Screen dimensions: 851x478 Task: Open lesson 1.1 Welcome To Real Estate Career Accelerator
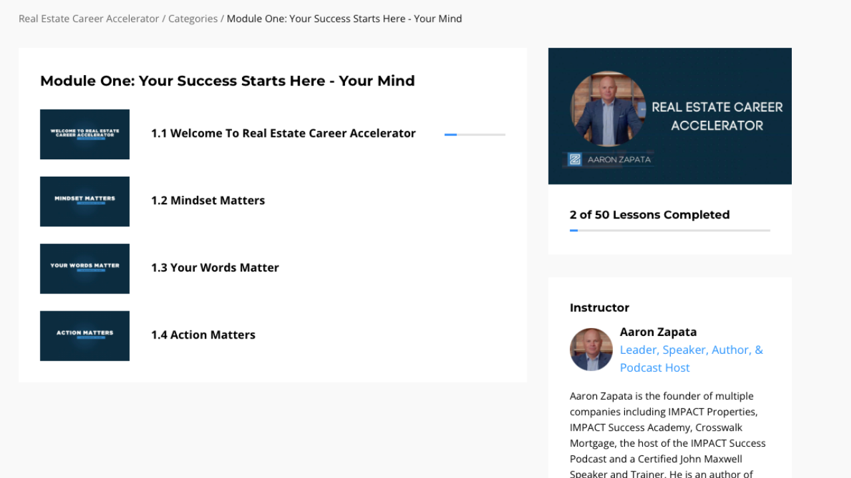[x=283, y=133]
